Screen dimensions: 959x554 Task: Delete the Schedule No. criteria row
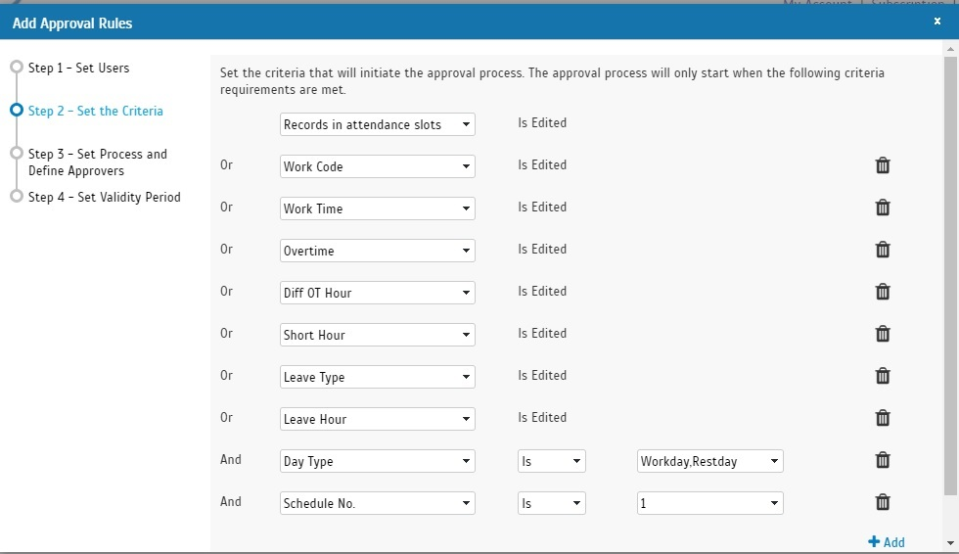click(x=883, y=502)
